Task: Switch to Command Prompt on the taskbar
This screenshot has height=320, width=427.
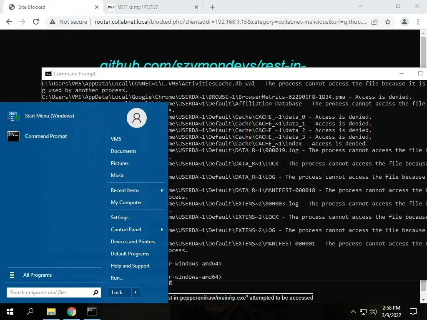Action: 92,312
